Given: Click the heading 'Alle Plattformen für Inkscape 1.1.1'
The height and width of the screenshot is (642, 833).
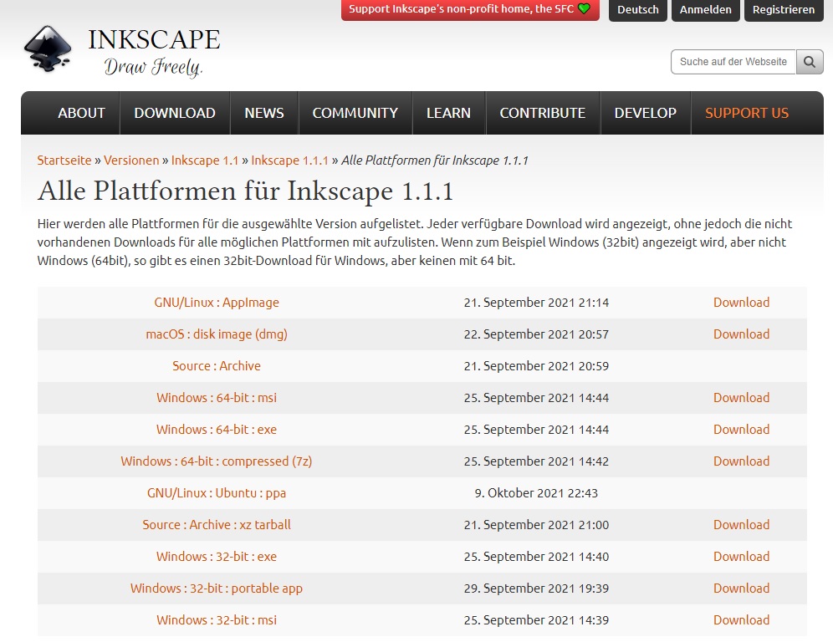Looking at the screenshot, I should (x=245, y=191).
